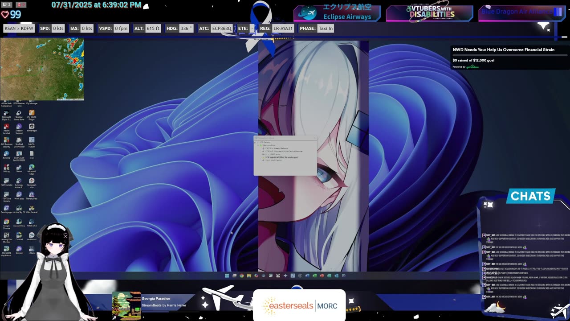Screen dimensions: 570x321
Task: Open the Shadow Support desktop icon
Action: [x=19, y=128]
